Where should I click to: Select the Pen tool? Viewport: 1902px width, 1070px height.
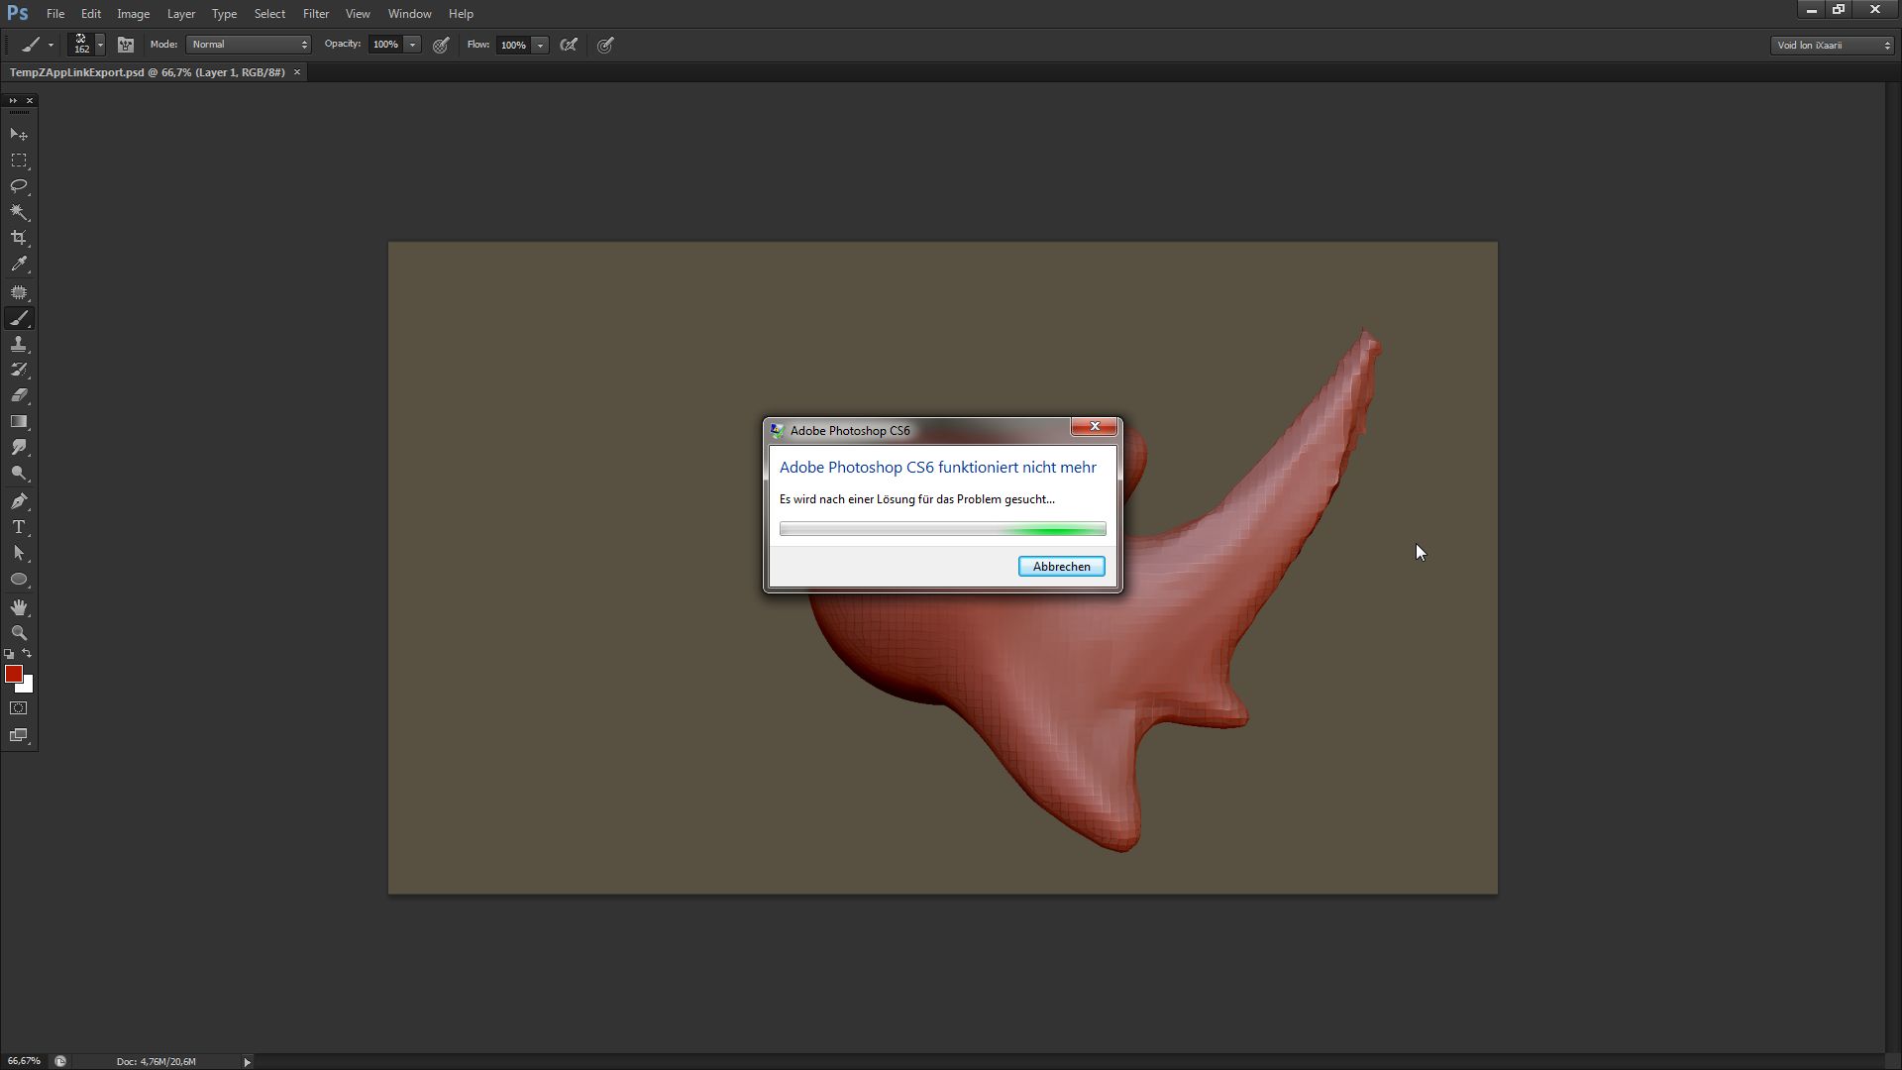(x=19, y=501)
